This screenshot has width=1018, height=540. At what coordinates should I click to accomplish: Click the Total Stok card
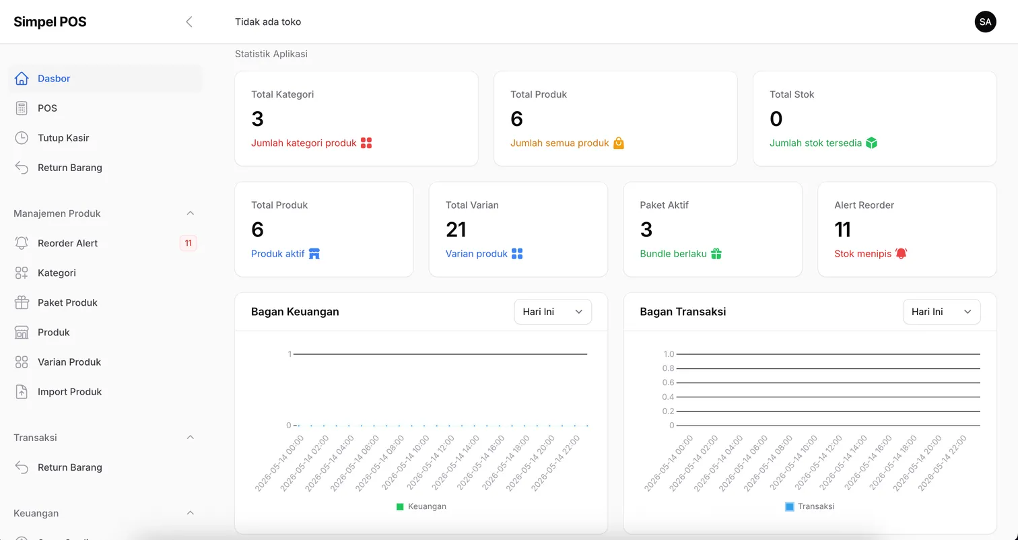[875, 119]
